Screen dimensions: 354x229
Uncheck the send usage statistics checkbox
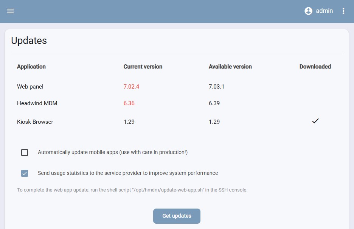[x=25, y=173]
